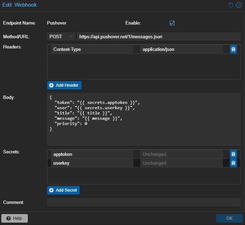Click the application/json header value field
This screenshot has height=225, width=245.
tap(181, 49)
